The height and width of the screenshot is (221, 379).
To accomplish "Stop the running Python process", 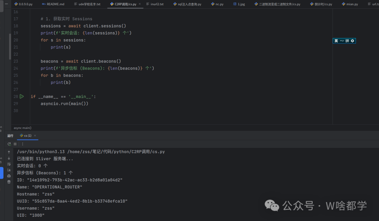I will pyautogui.click(x=15, y=144).
